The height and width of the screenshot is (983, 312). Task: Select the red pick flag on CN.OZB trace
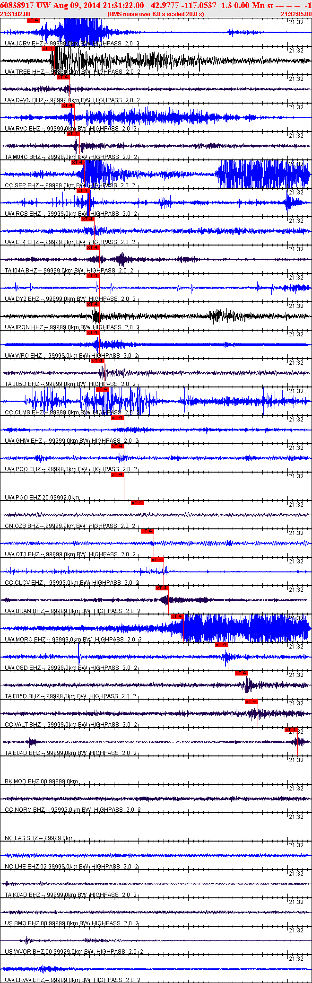(x=137, y=503)
